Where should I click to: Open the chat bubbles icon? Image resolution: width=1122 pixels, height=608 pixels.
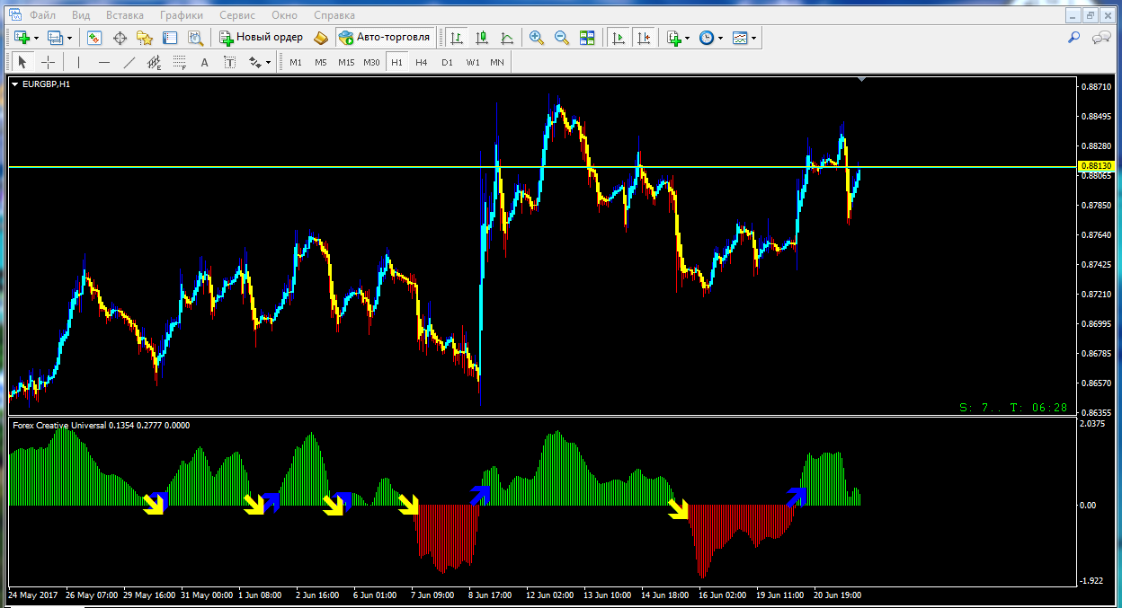1101,38
